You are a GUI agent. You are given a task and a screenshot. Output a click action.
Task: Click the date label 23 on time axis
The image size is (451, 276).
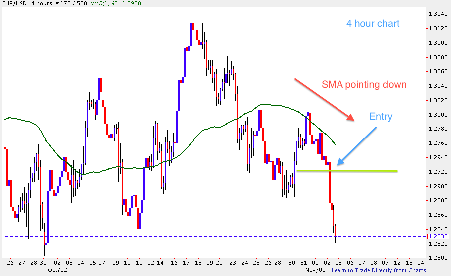(232, 263)
